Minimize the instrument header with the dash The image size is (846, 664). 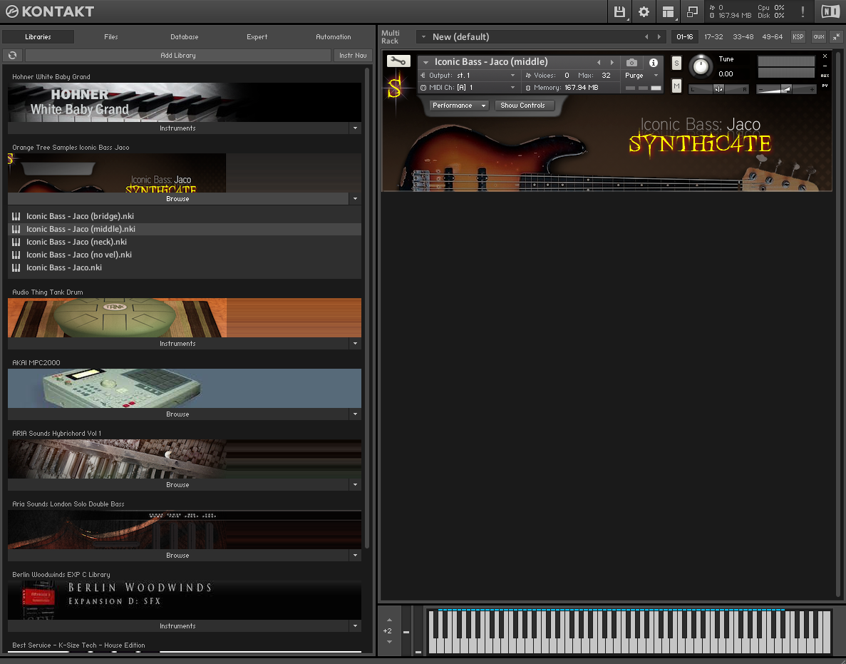pyautogui.click(x=825, y=66)
